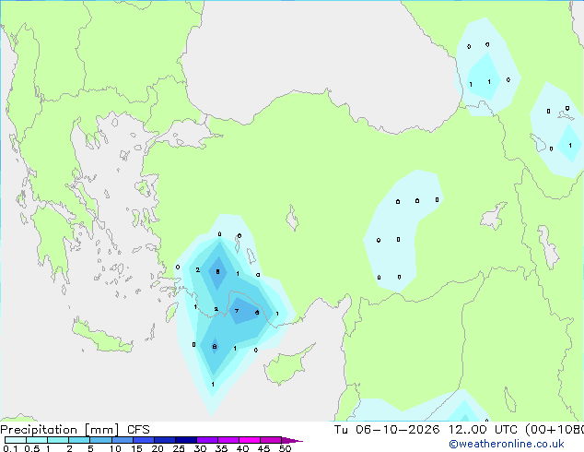Pick the lightest legend swatch between 0.1 and 0.5
The image size is (584, 452).
click(16, 440)
